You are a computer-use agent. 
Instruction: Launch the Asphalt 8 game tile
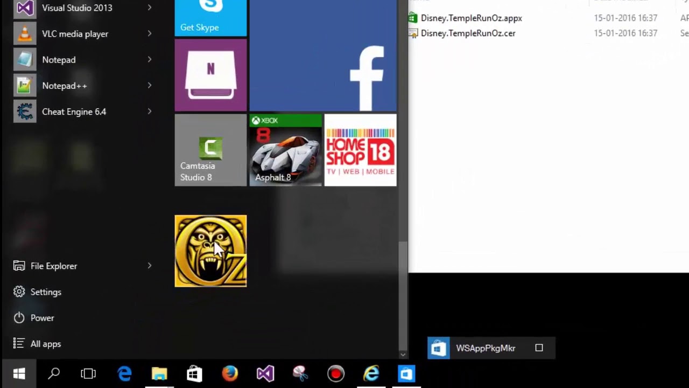[x=285, y=150]
